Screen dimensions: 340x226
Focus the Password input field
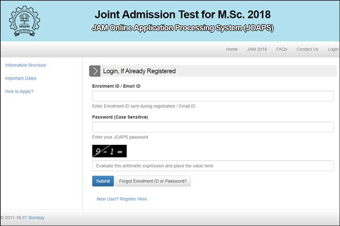pos(213,127)
